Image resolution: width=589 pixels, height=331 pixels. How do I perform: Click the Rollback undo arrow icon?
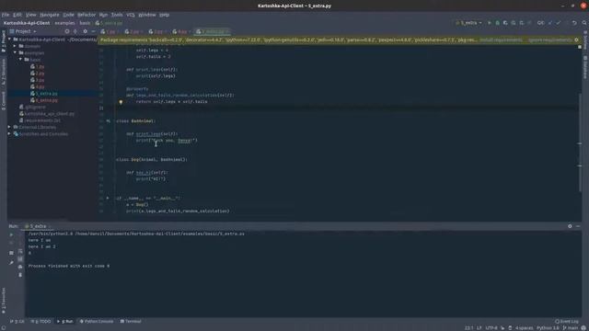[x=574, y=23]
